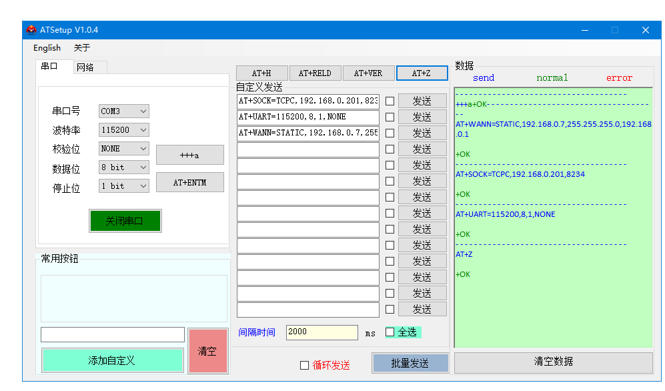Click the AT+RELD restore button
This screenshot has height=391, width=665.
coord(314,73)
